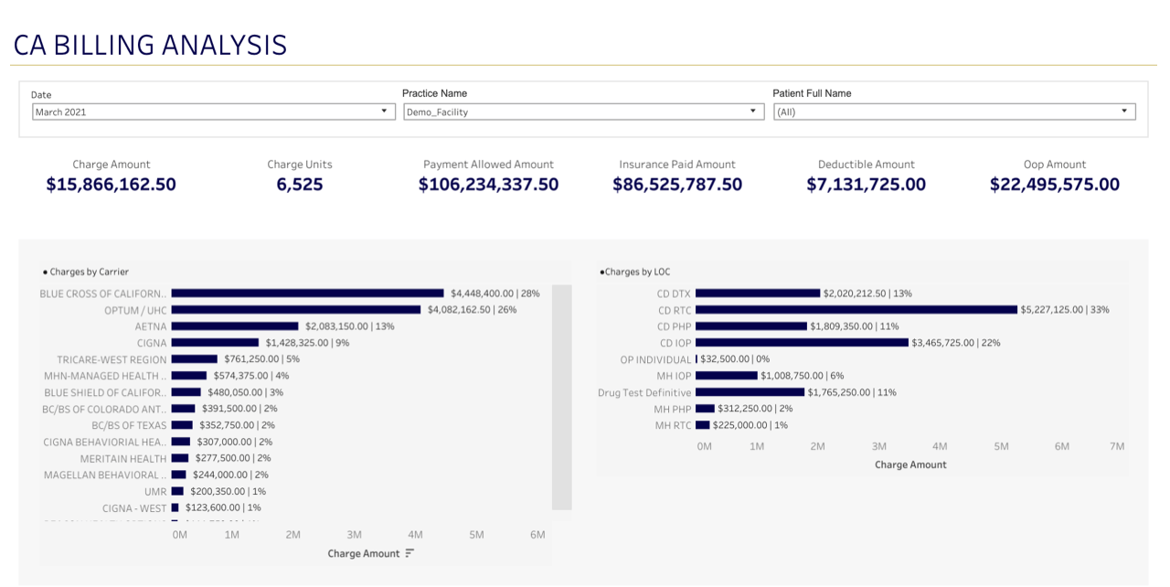Viewport: 1170px width, 587px height.
Task: Click the Drug Test Definitive bar
Action: click(750, 392)
